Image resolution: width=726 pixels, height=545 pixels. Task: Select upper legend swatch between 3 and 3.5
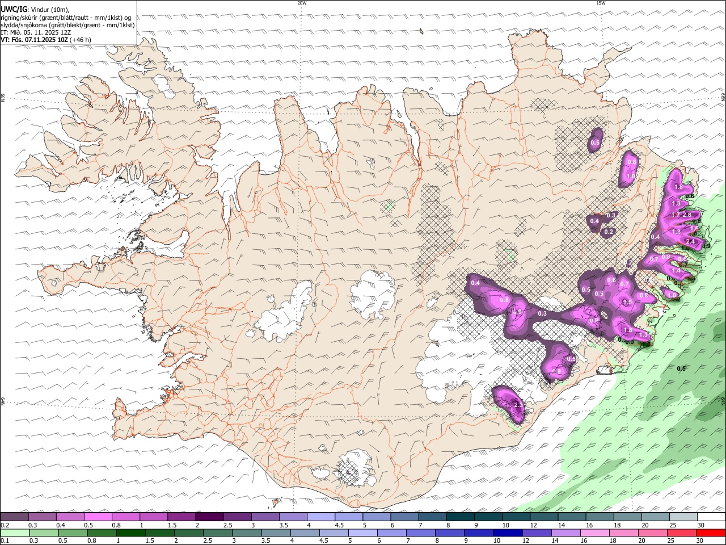pos(265,517)
